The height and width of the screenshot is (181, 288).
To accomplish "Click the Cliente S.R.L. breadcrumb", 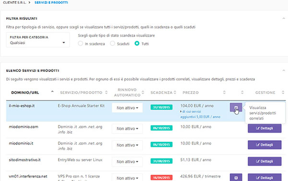I will pos(14,2).
